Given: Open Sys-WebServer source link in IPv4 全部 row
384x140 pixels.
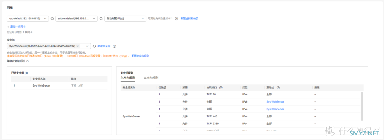Looking at the screenshot, I should (275, 109).
